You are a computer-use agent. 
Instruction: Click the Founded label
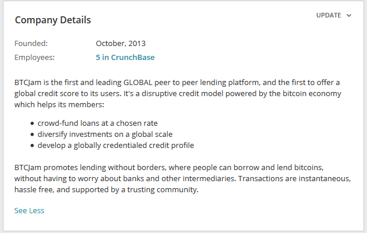pos(31,44)
